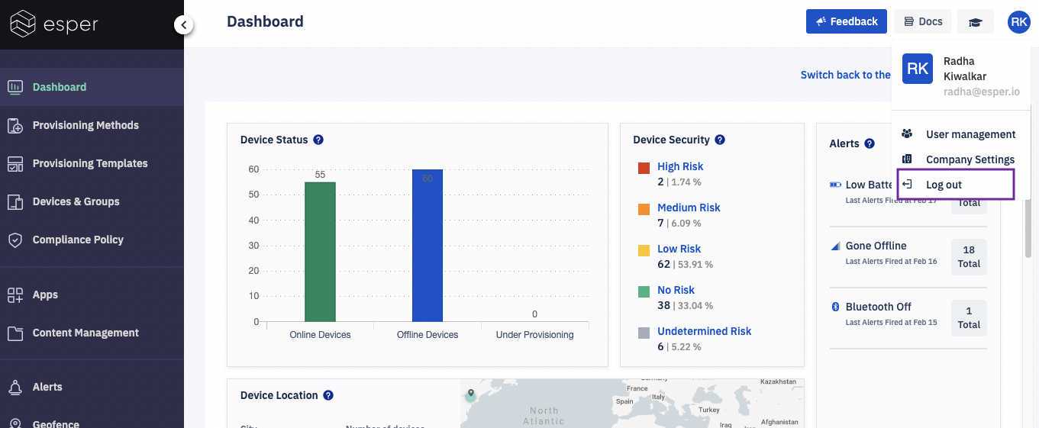Viewport: 1039px width, 428px height.
Task: Click the blue Offline Devices bar
Action: (427, 246)
